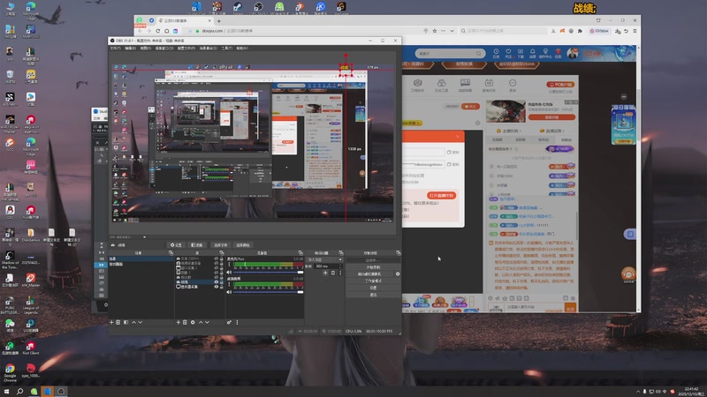Add a transition with plus icon
The image size is (707, 397).
[325, 273]
